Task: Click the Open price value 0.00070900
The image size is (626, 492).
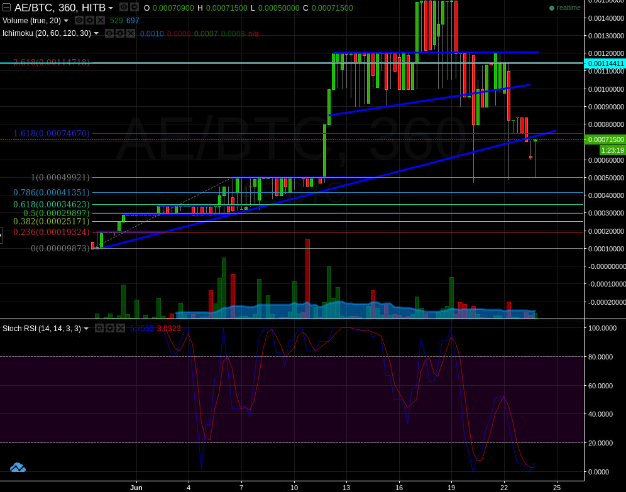Action: coord(173,8)
